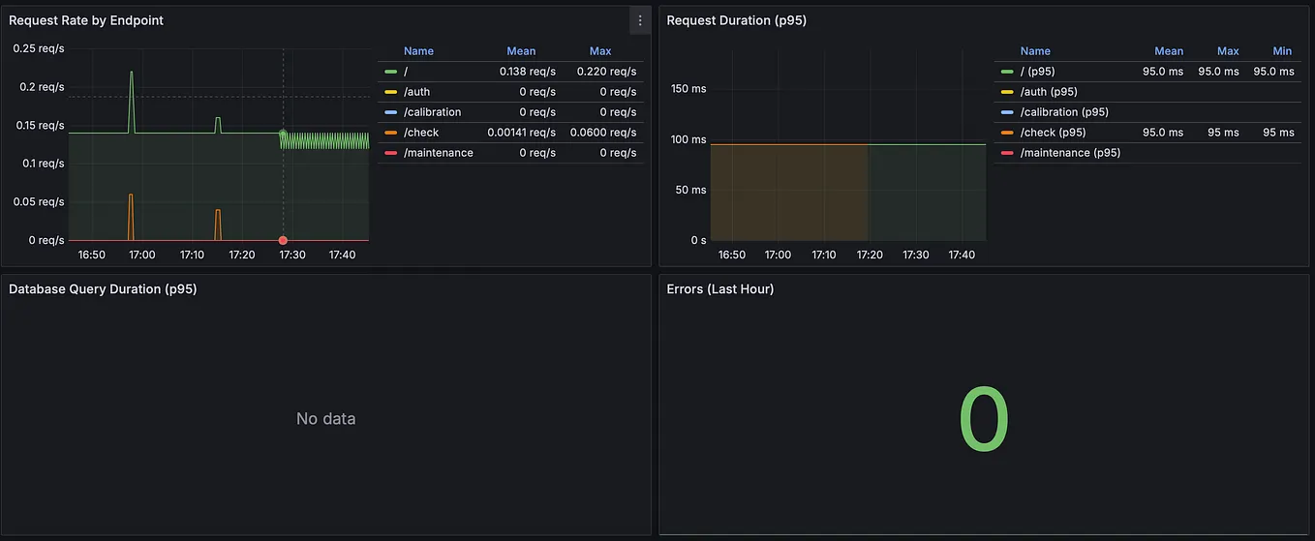Click the orange /check series color marker
The height and width of the screenshot is (541, 1315).
click(x=390, y=133)
